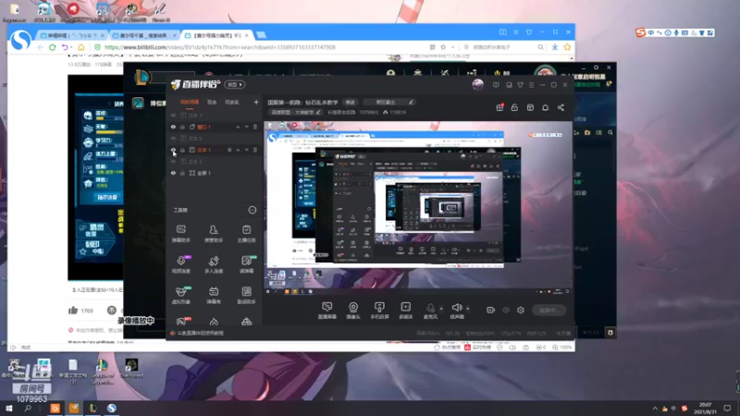Open mode switch pill next to 直播伴侣 logo
This screenshot has height=416, width=740.
[234, 84]
